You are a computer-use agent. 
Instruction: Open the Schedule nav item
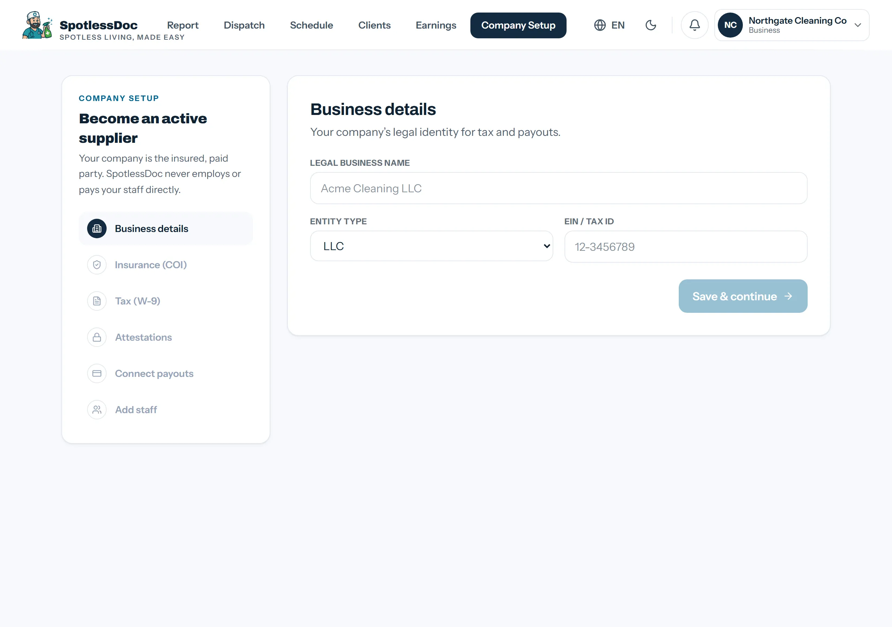click(x=311, y=25)
